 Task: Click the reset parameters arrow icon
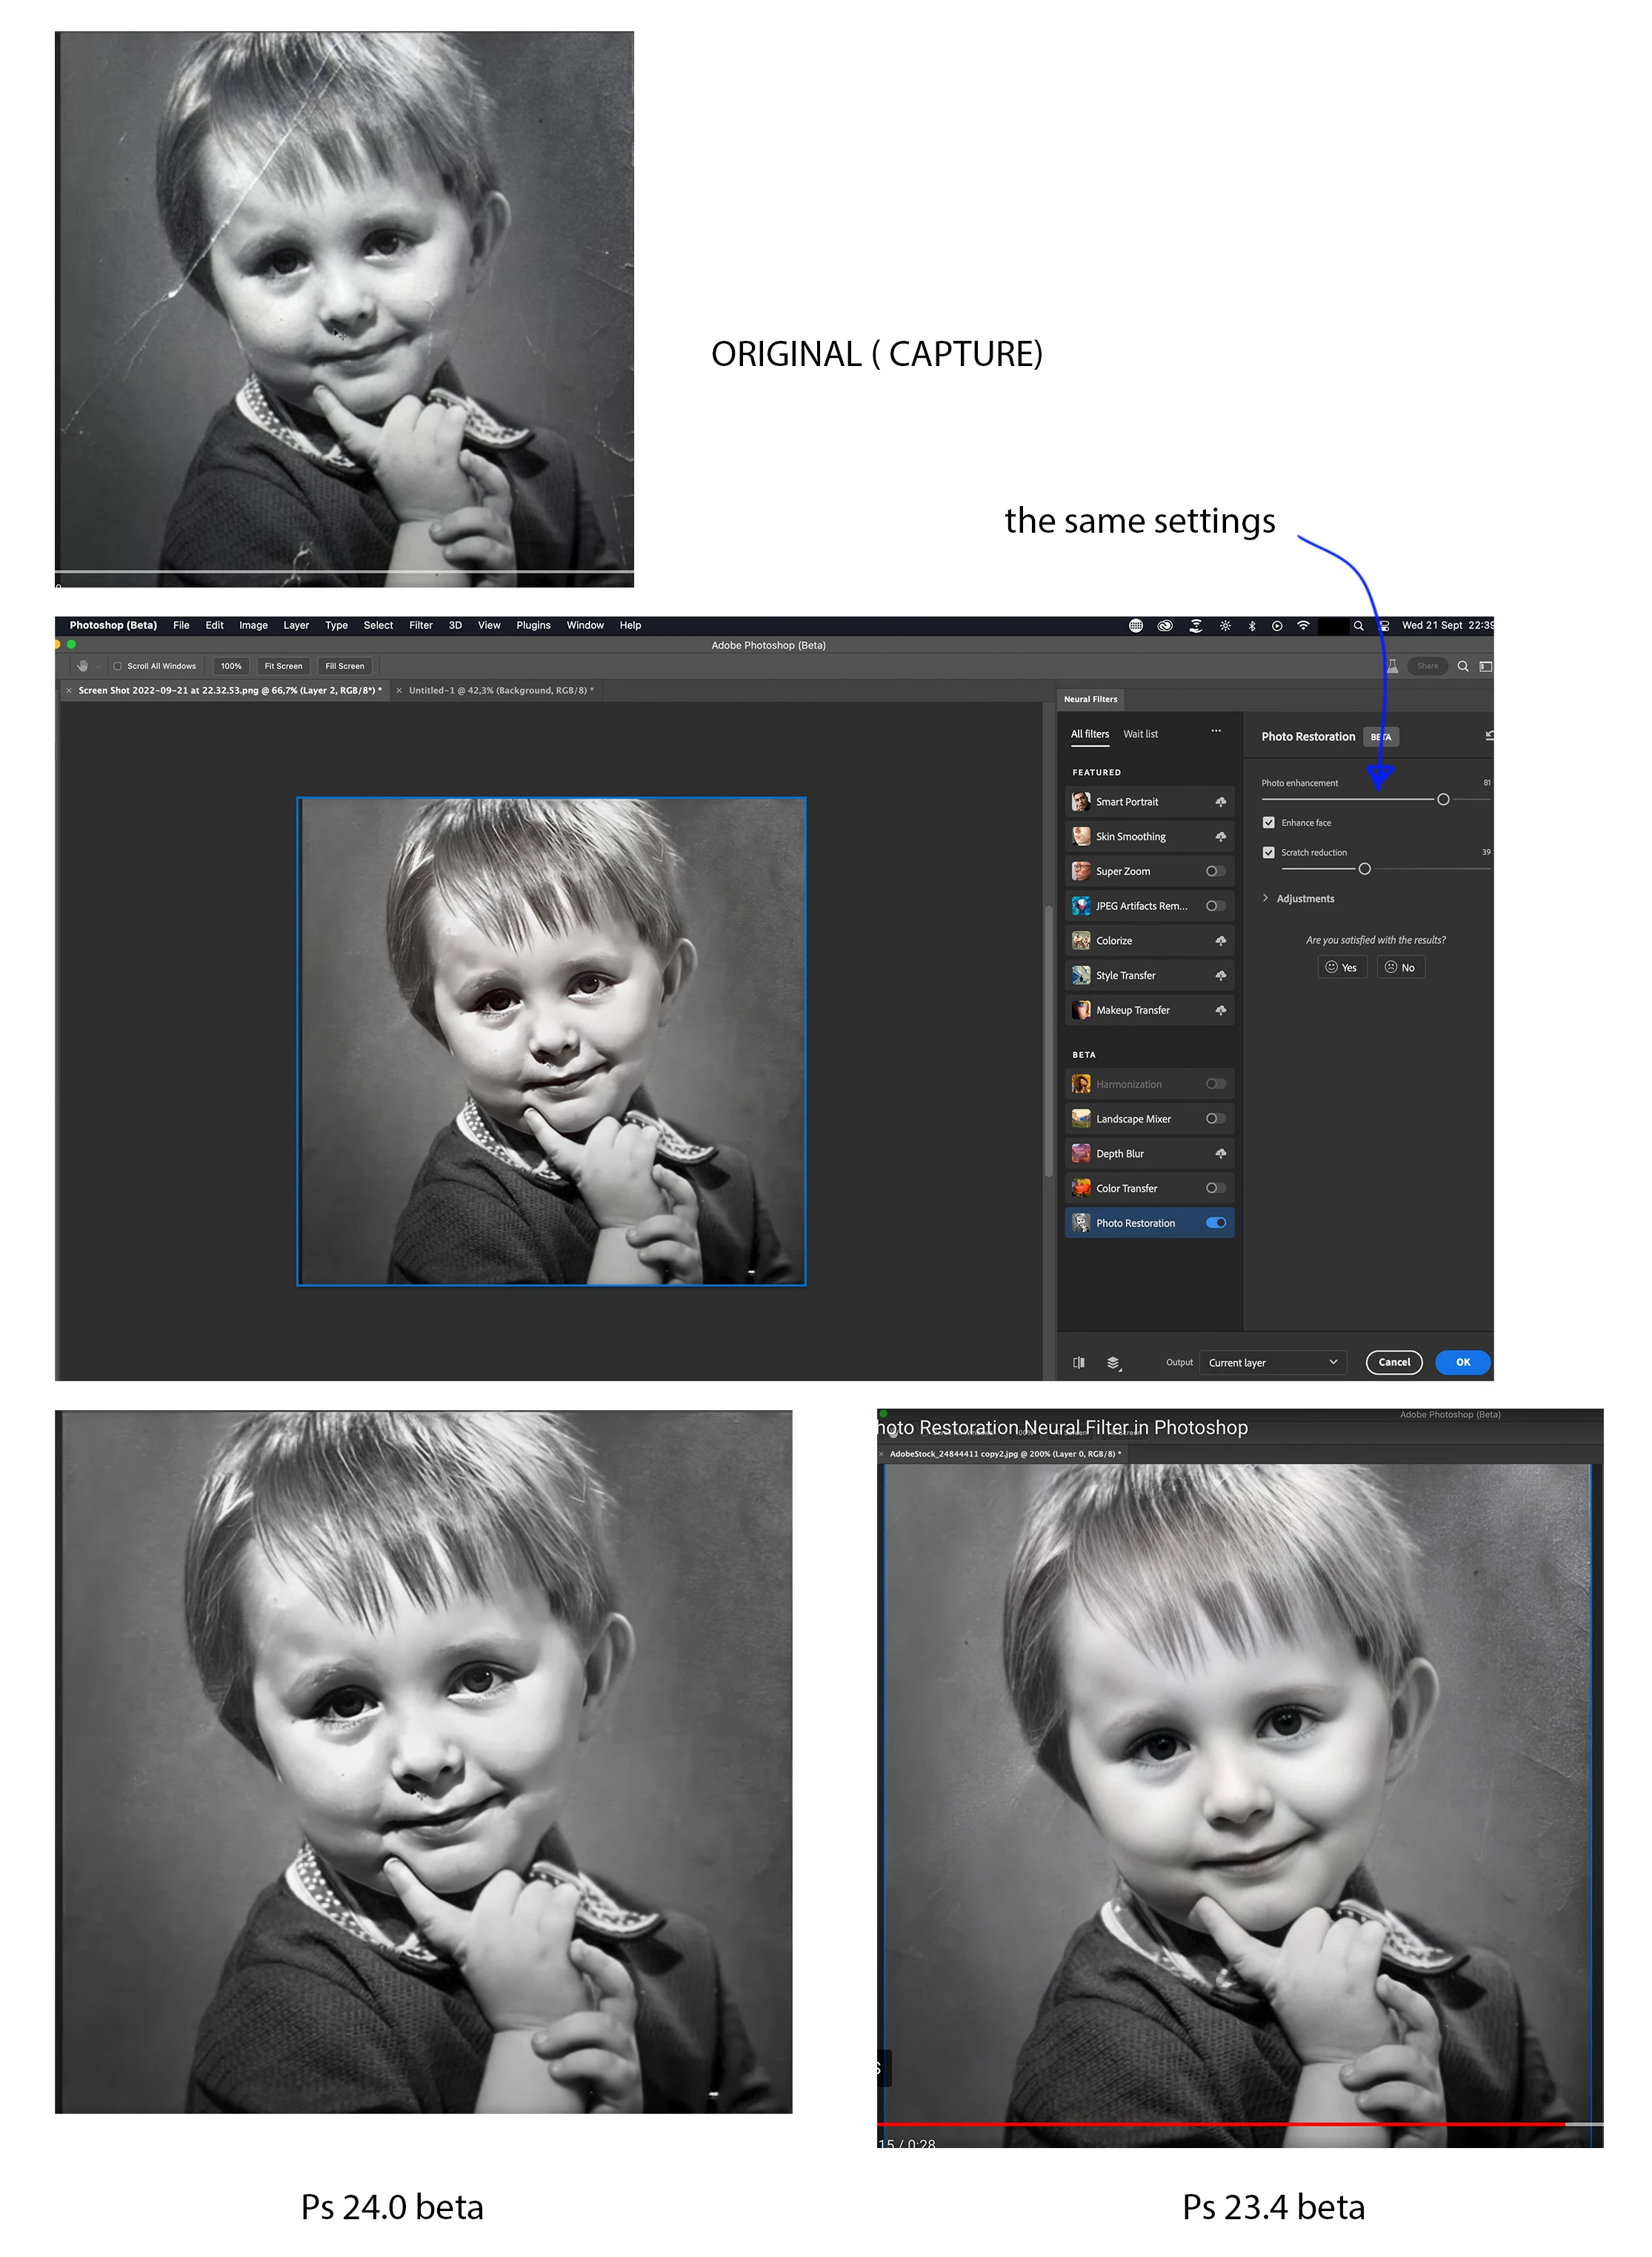pos(1489,736)
